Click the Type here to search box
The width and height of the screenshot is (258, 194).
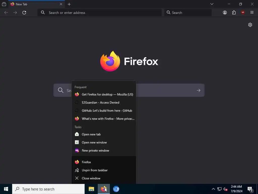[48, 189]
